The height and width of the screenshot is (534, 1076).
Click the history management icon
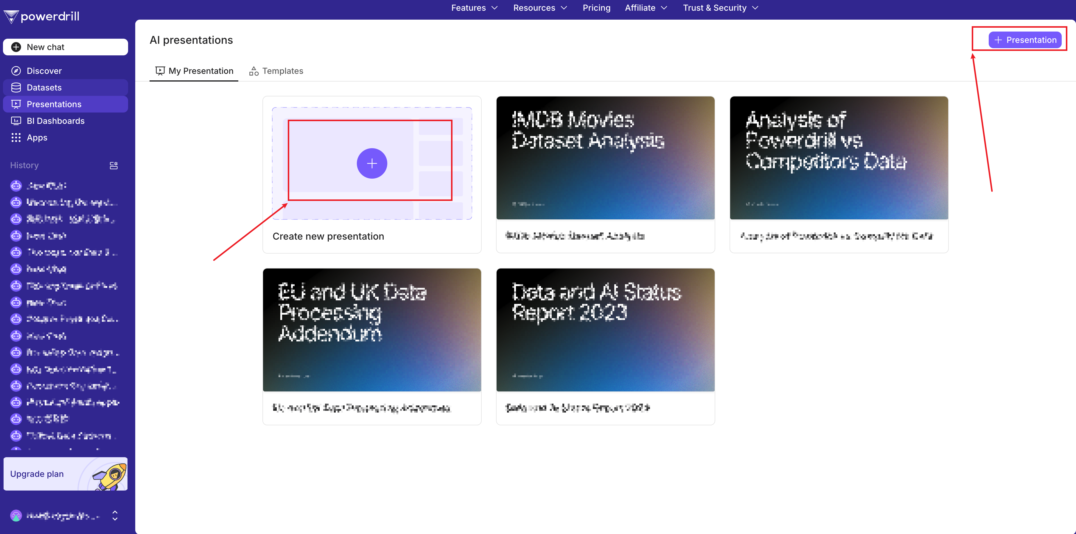[x=113, y=166]
